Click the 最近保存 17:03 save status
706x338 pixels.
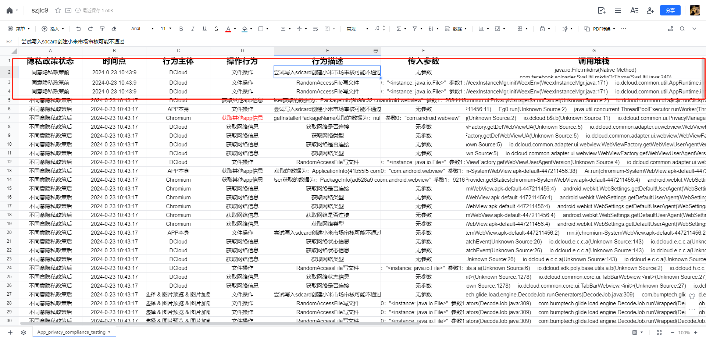pyautogui.click(x=94, y=10)
